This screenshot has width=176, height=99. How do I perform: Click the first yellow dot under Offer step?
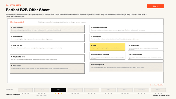(x=56, y=93)
